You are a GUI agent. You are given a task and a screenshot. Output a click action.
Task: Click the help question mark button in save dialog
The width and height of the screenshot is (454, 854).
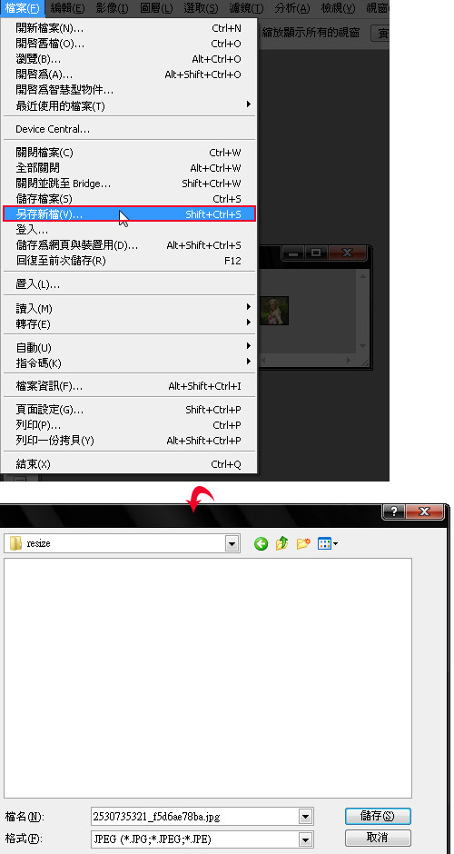click(x=393, y=511)
